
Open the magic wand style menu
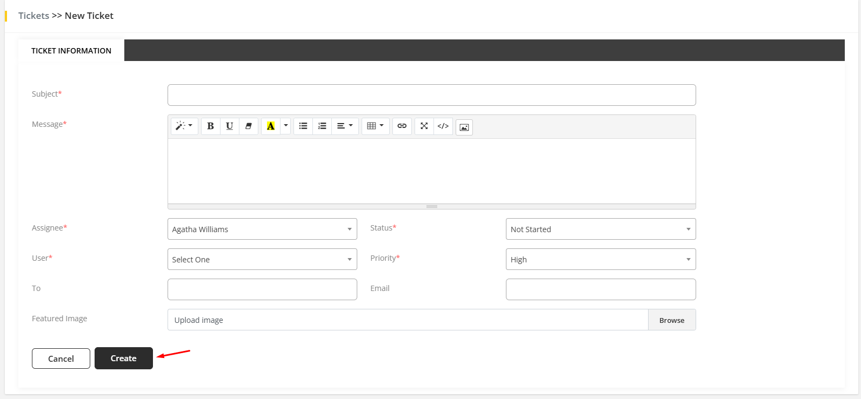pyautogui.click(x=184, y=126)
